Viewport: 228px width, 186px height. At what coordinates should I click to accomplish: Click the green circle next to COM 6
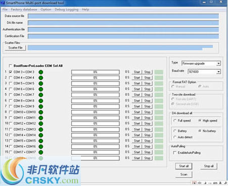[41, 89]
